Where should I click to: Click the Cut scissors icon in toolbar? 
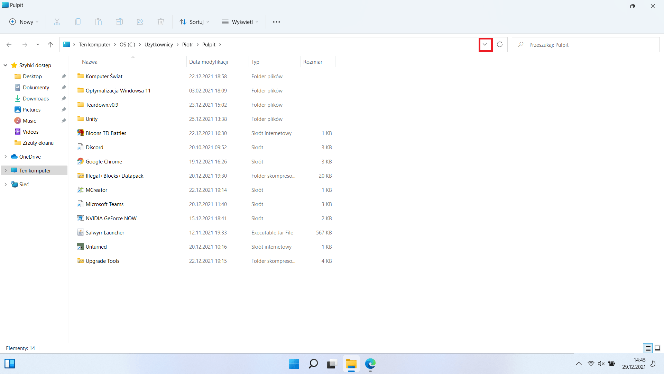57,22
